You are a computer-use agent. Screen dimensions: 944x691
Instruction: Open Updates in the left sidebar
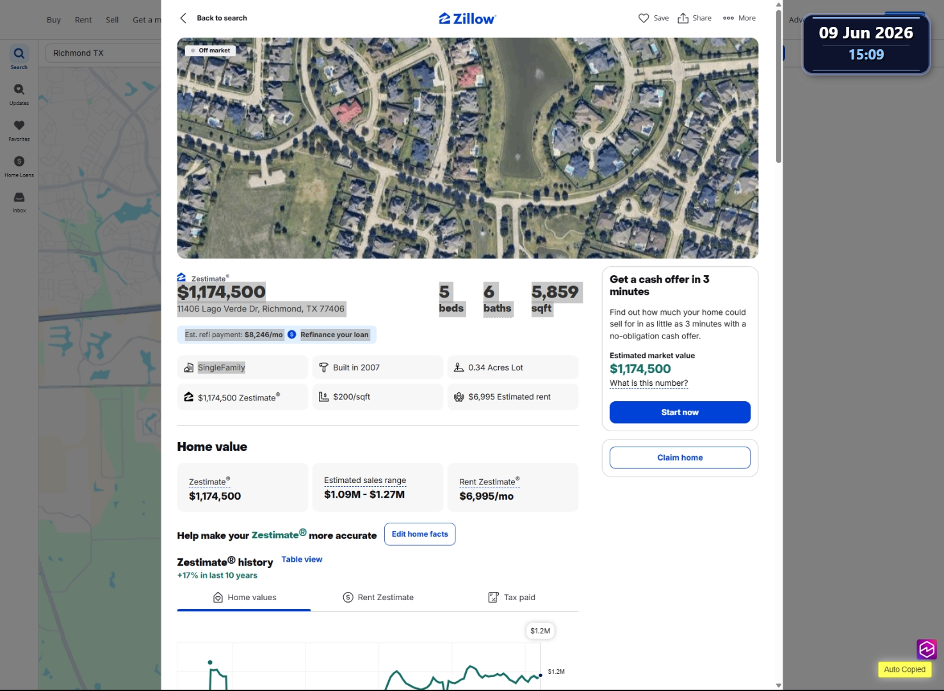click(19, 93)
